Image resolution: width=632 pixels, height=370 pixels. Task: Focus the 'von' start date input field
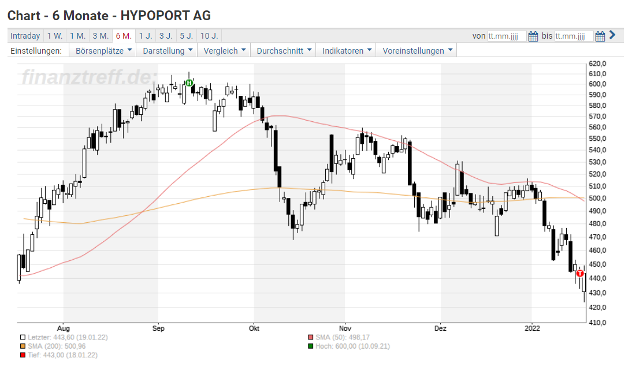507,36
